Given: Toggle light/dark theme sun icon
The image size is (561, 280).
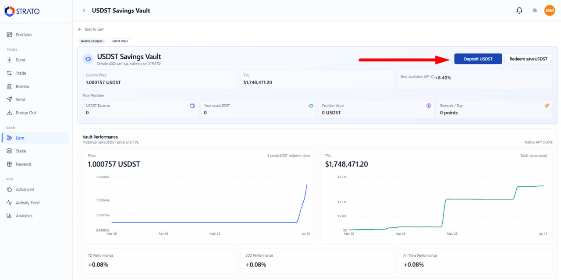Looking at the screenshot, I should click(535, 11).
